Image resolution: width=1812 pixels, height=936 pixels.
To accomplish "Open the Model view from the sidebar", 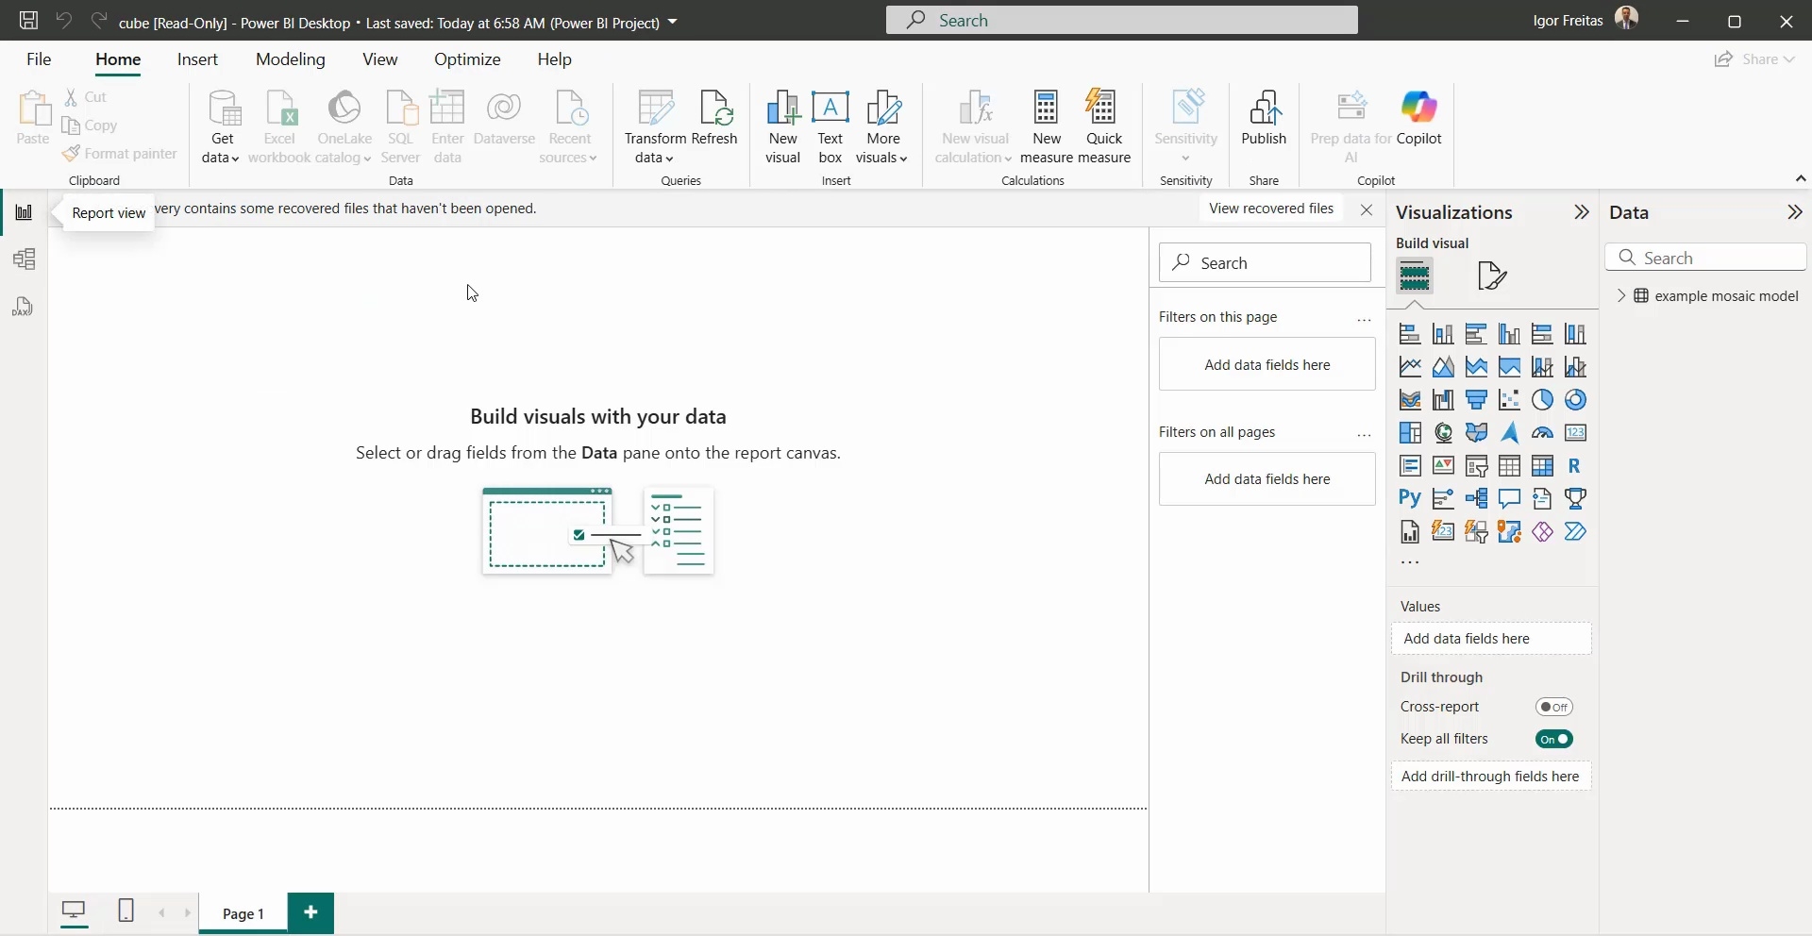I will (x=24, y=259).
